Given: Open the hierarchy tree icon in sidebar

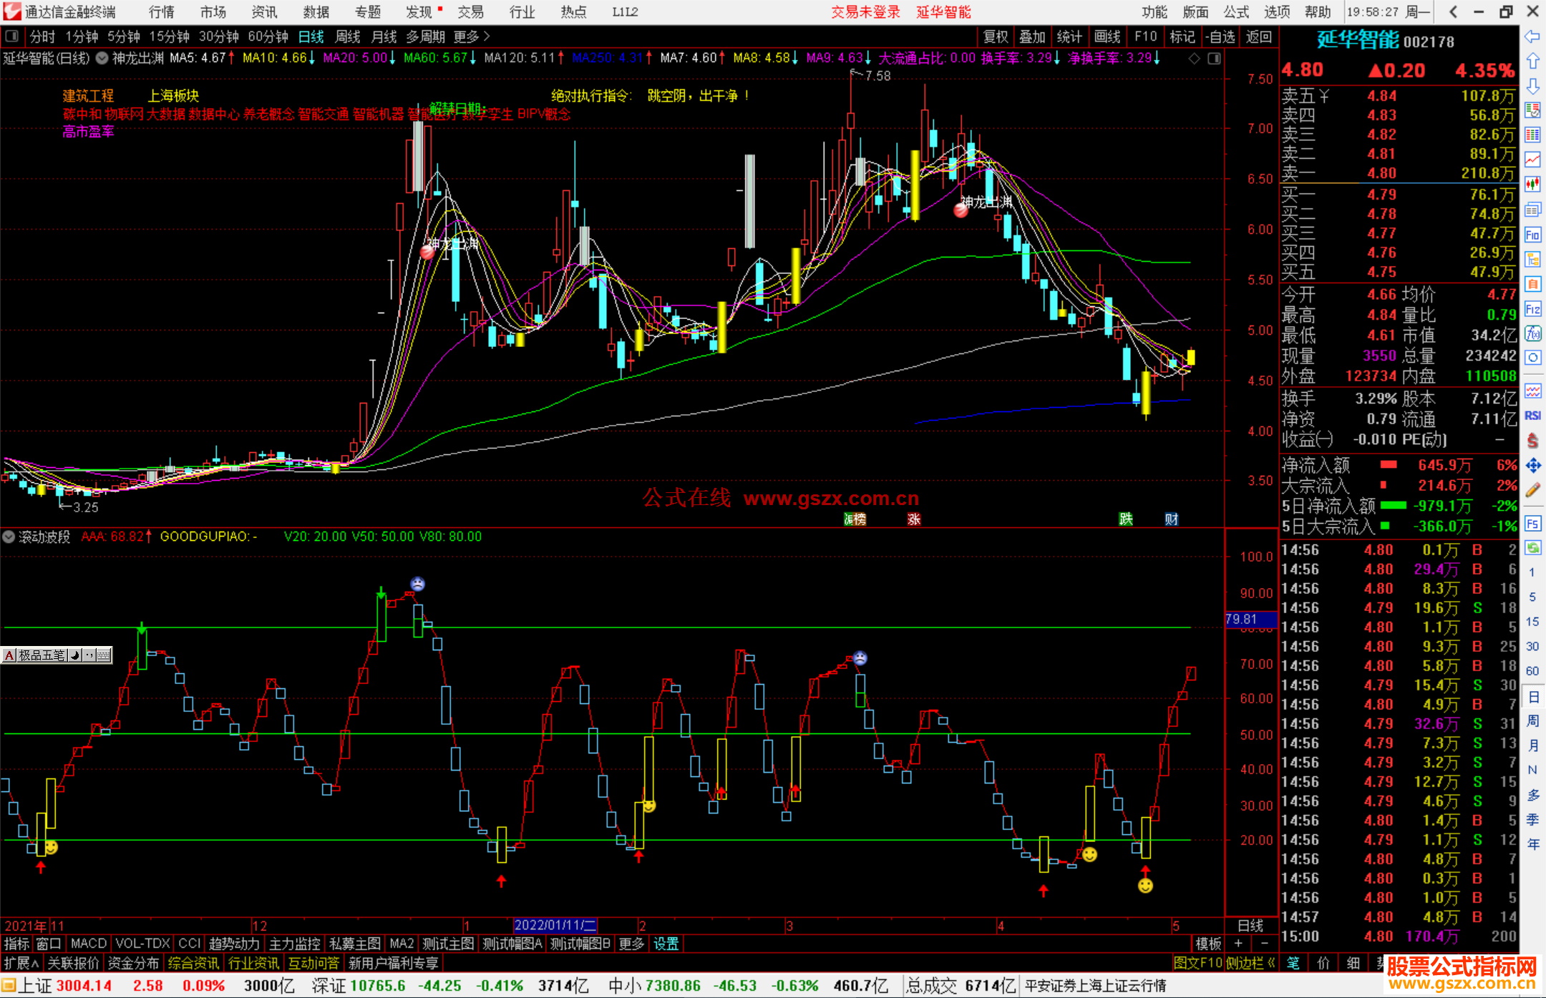Looking at the screenshot, I should [1532, 259].
